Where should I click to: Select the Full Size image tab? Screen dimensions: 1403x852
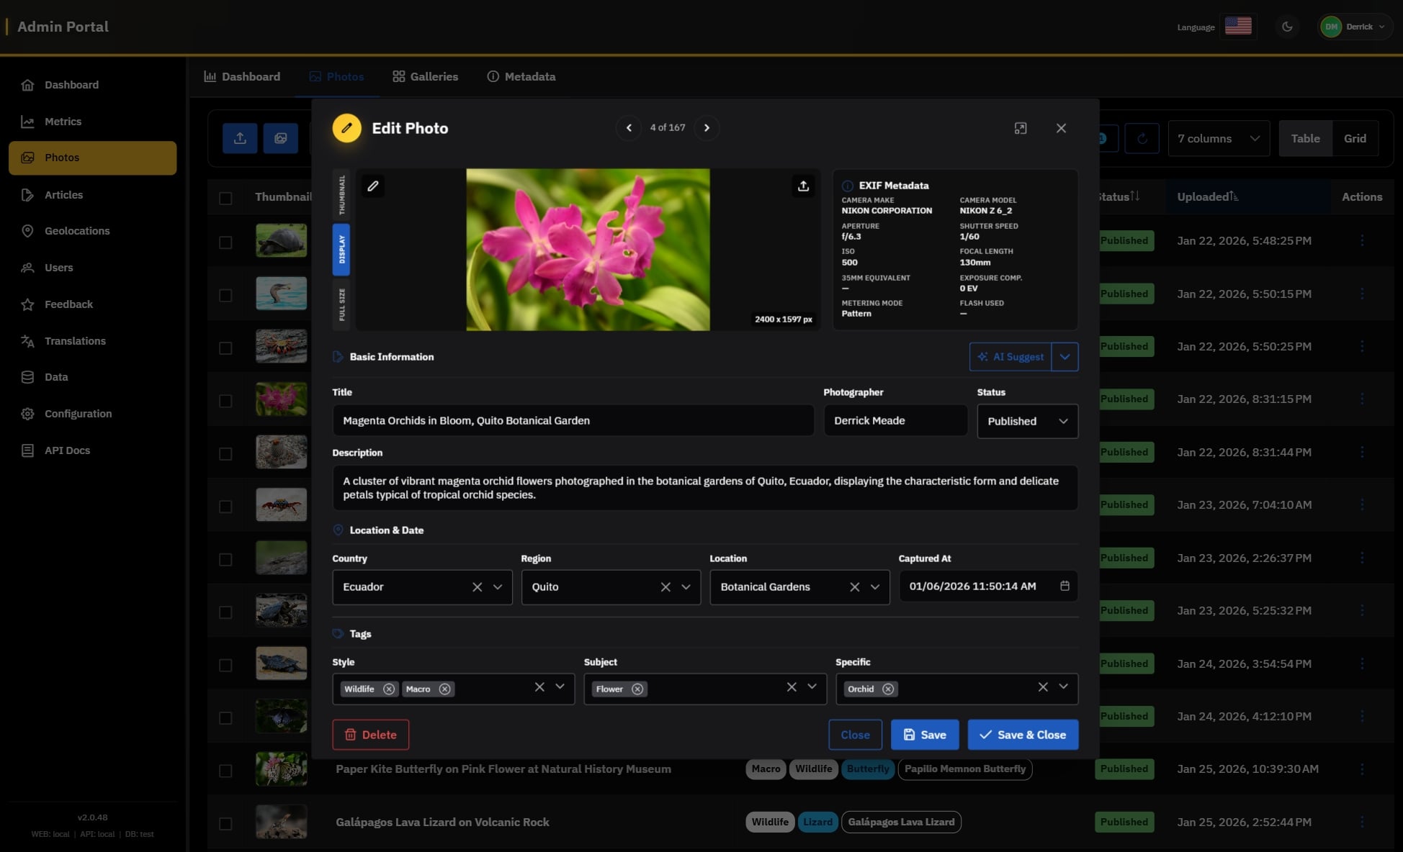coord(341,304)
